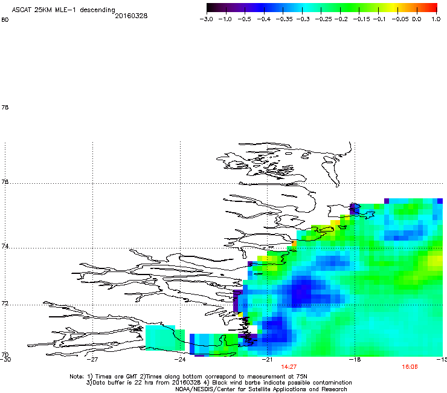Click the -27 longitude axis label
This screenshot has height=393, width=447.
(92, 360)
